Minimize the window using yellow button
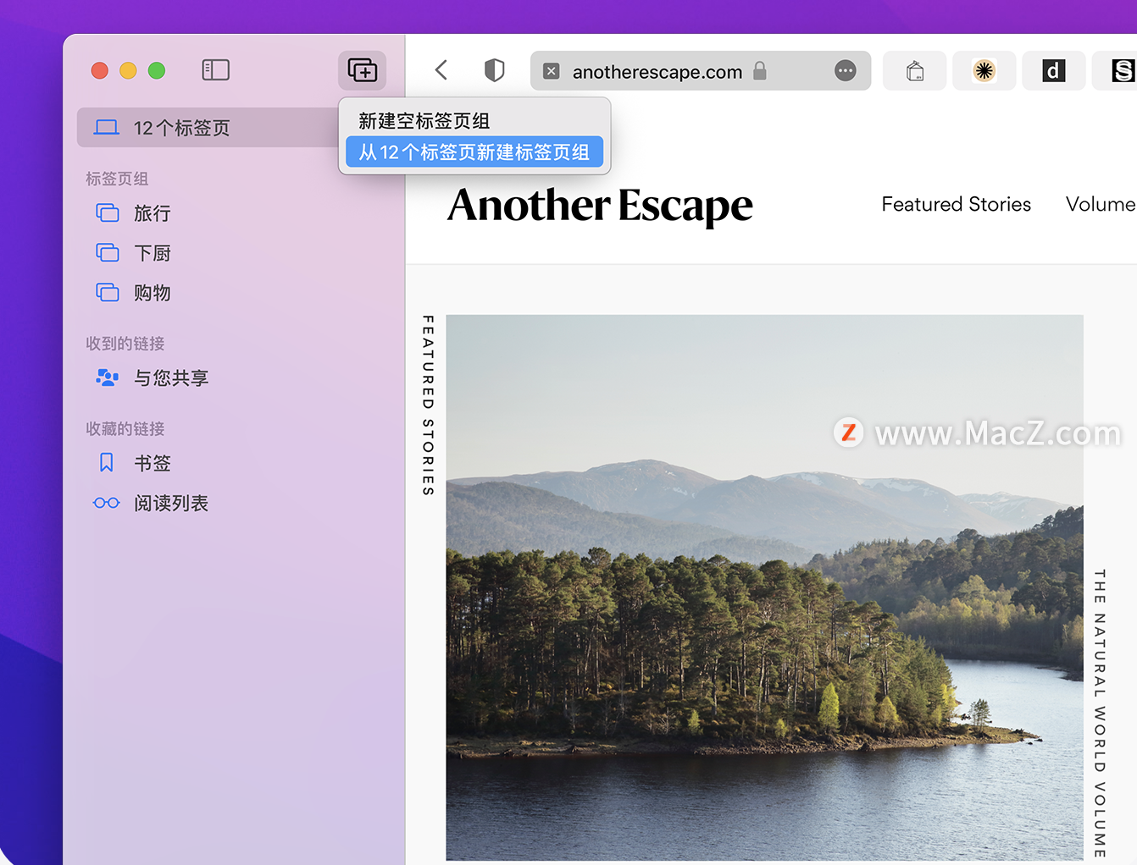 [128, 70]
